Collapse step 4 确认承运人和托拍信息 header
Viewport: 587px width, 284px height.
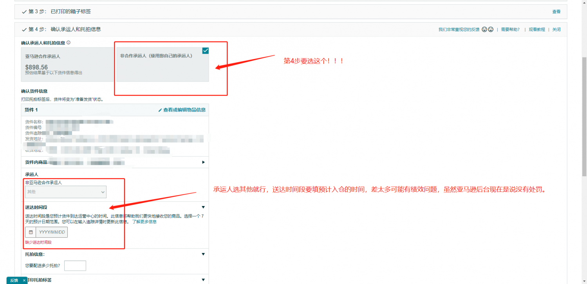click(291, 29)
